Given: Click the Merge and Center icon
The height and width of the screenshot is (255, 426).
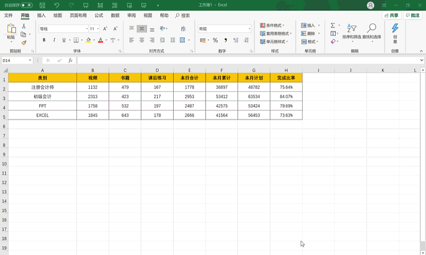Looking at the screenshot, I should [x=182, y=40].
